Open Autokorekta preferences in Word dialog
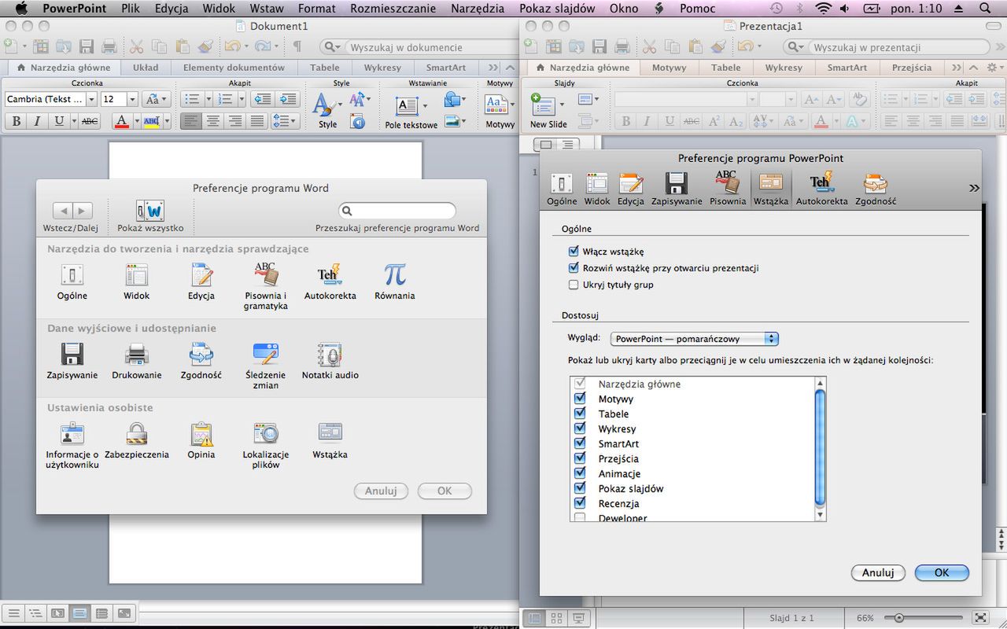1007x629 pixels. pyautogui.click(x=330, y=282)
